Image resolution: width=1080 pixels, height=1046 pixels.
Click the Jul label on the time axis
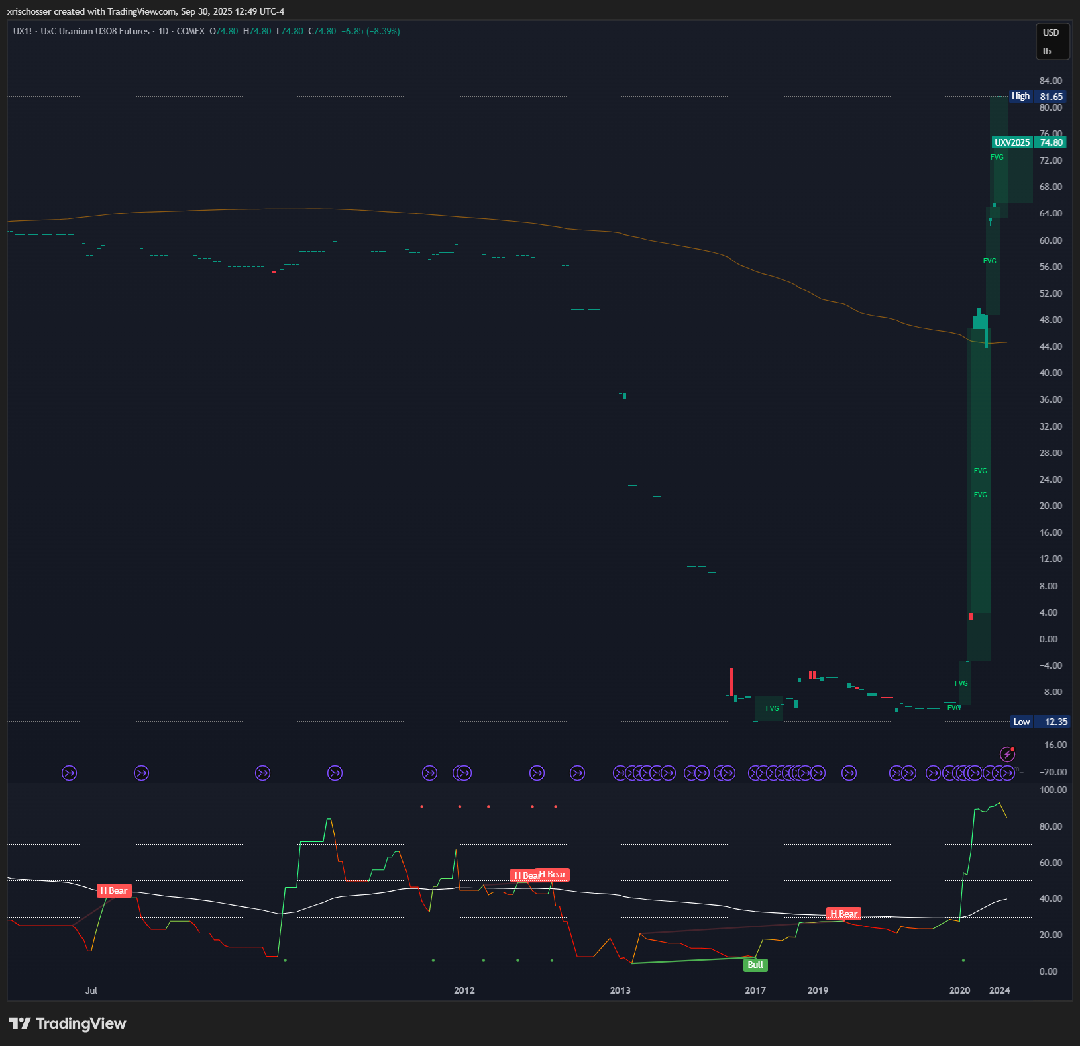pyautogui.click(x=91, y=990)
